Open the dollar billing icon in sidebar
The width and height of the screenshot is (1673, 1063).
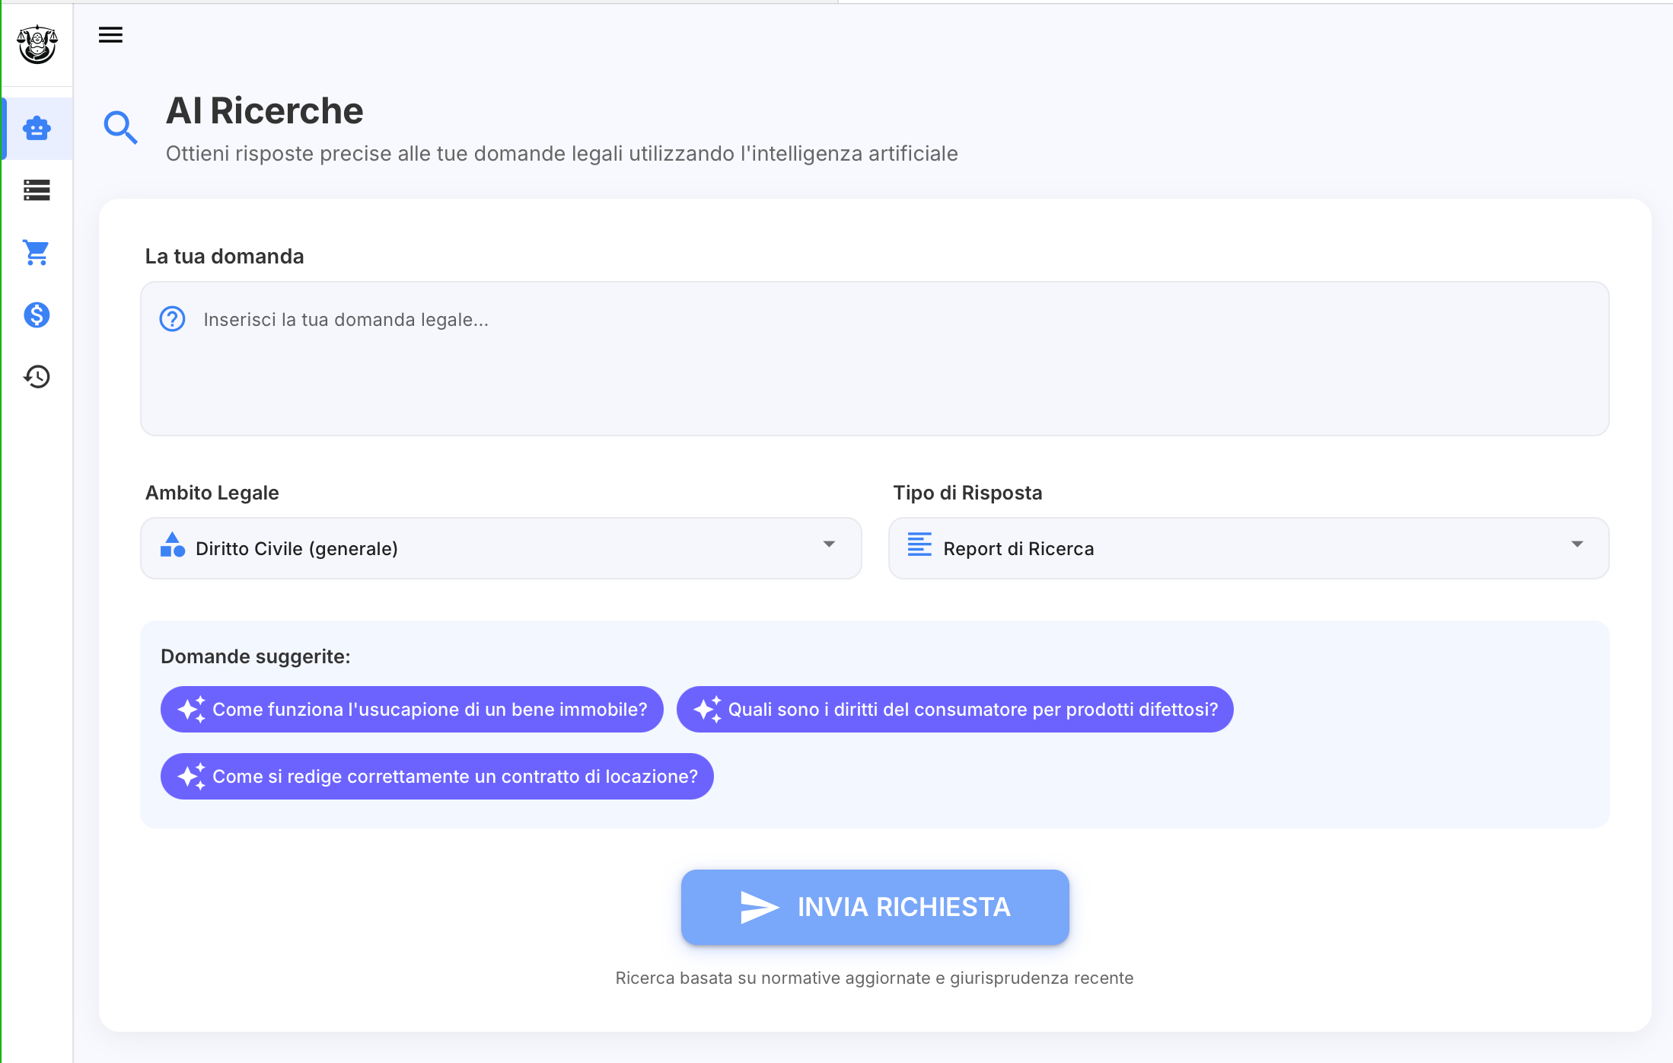click(x=37, y=314)
